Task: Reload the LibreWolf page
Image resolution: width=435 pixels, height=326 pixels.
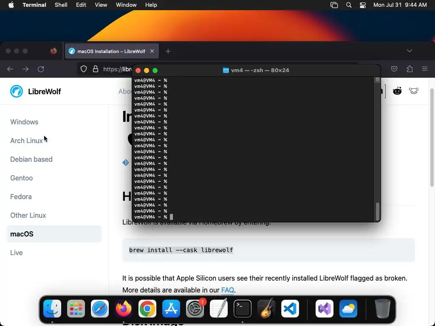Action: click(41, 69)
